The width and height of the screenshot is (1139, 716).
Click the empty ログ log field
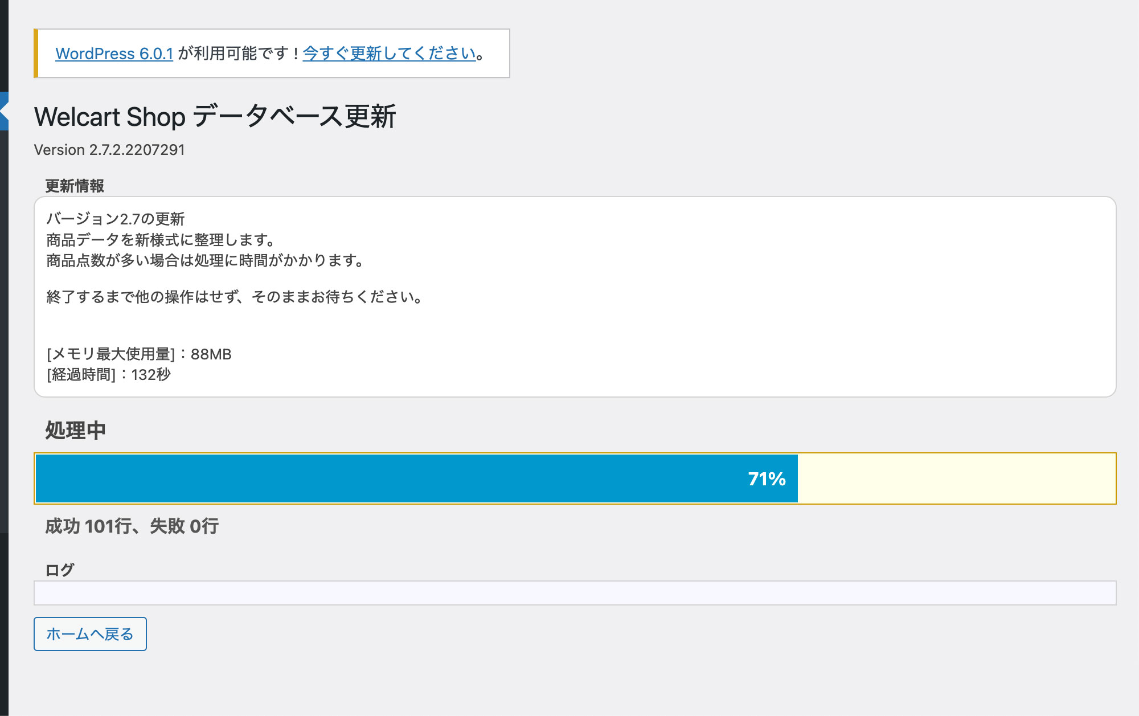click(x=575, y=593)
